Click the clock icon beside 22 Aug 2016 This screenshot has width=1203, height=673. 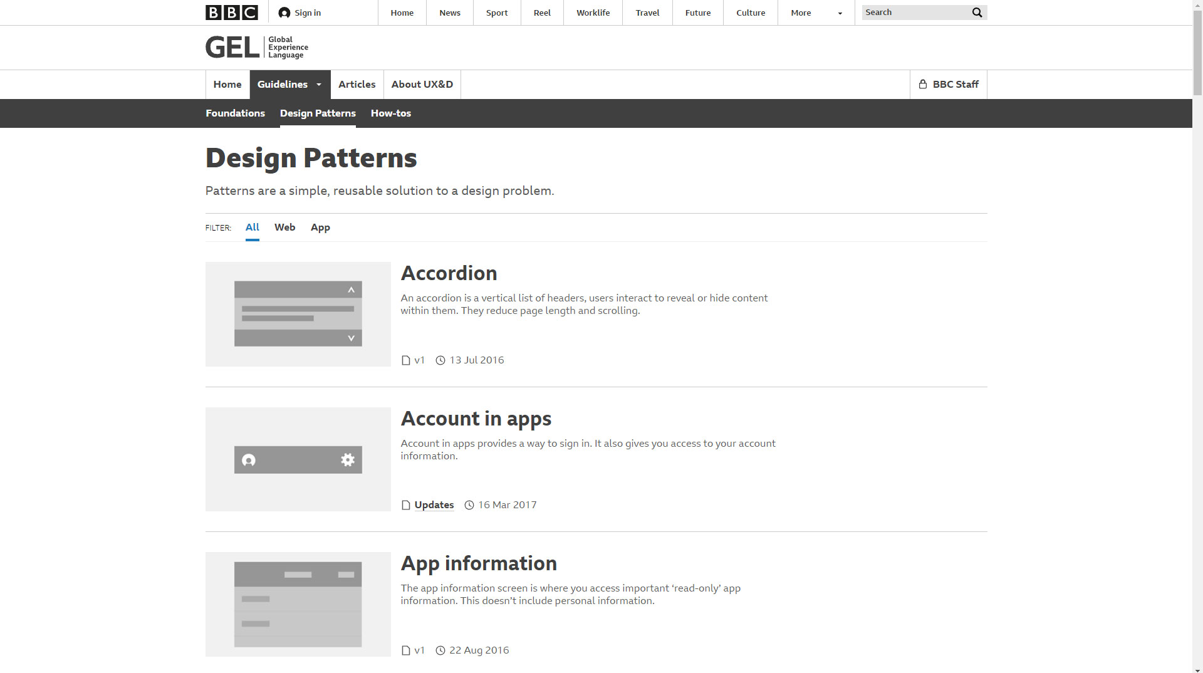440,650
